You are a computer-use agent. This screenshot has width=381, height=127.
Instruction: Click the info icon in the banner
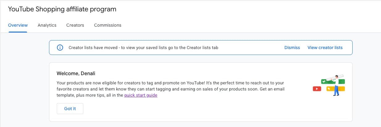pyautogui.click(x=60, y=48)
